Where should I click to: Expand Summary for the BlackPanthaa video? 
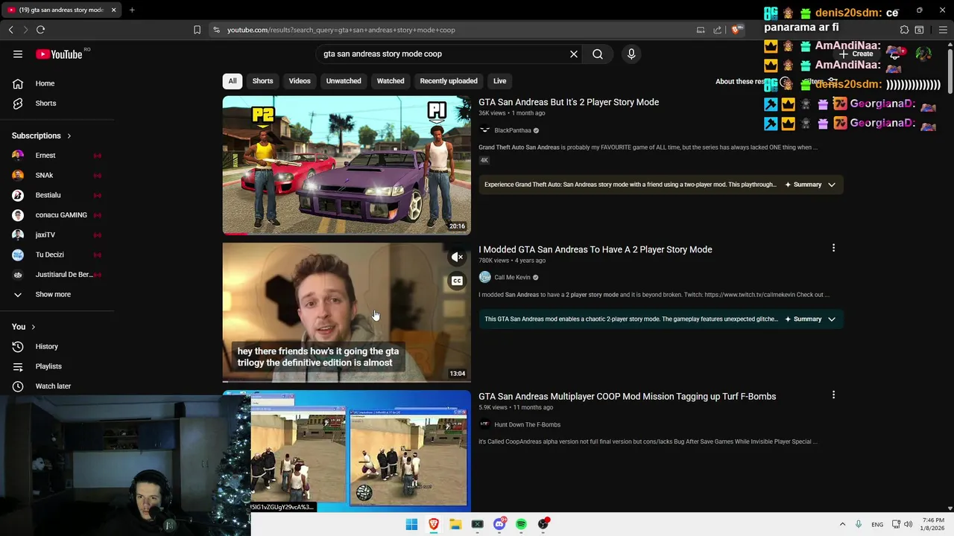point(810,185)
